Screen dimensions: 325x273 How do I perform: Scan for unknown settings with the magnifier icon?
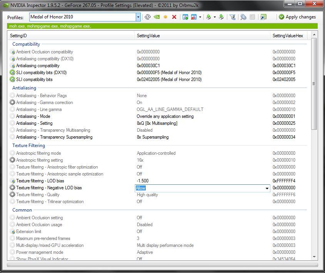(x=243, y=17)
